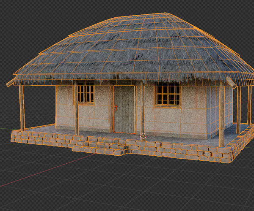Select the far-left corner porch pillar
254x211 pixels.
pyautogui.click(x=22, y=108)
